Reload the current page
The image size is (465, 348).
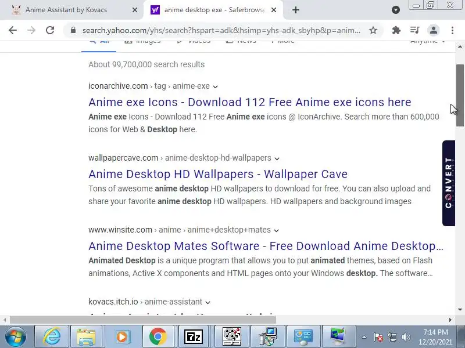pyautogui.click(x=50, y=30)
